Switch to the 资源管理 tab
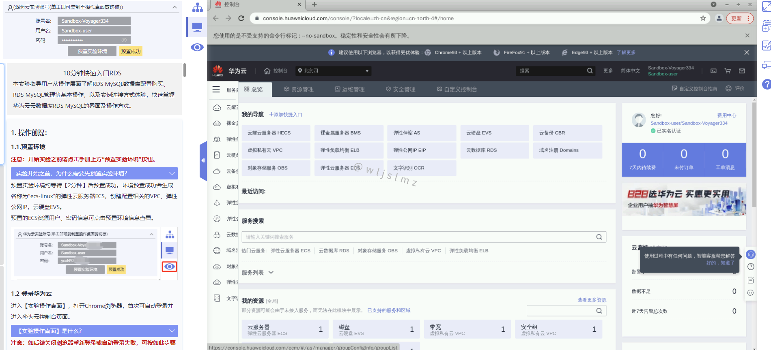 299,89
